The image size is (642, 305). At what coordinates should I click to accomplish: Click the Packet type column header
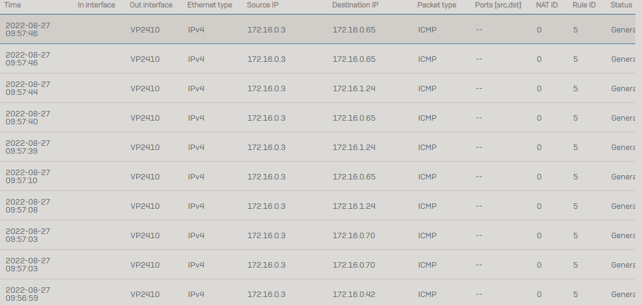click(437, 6)
